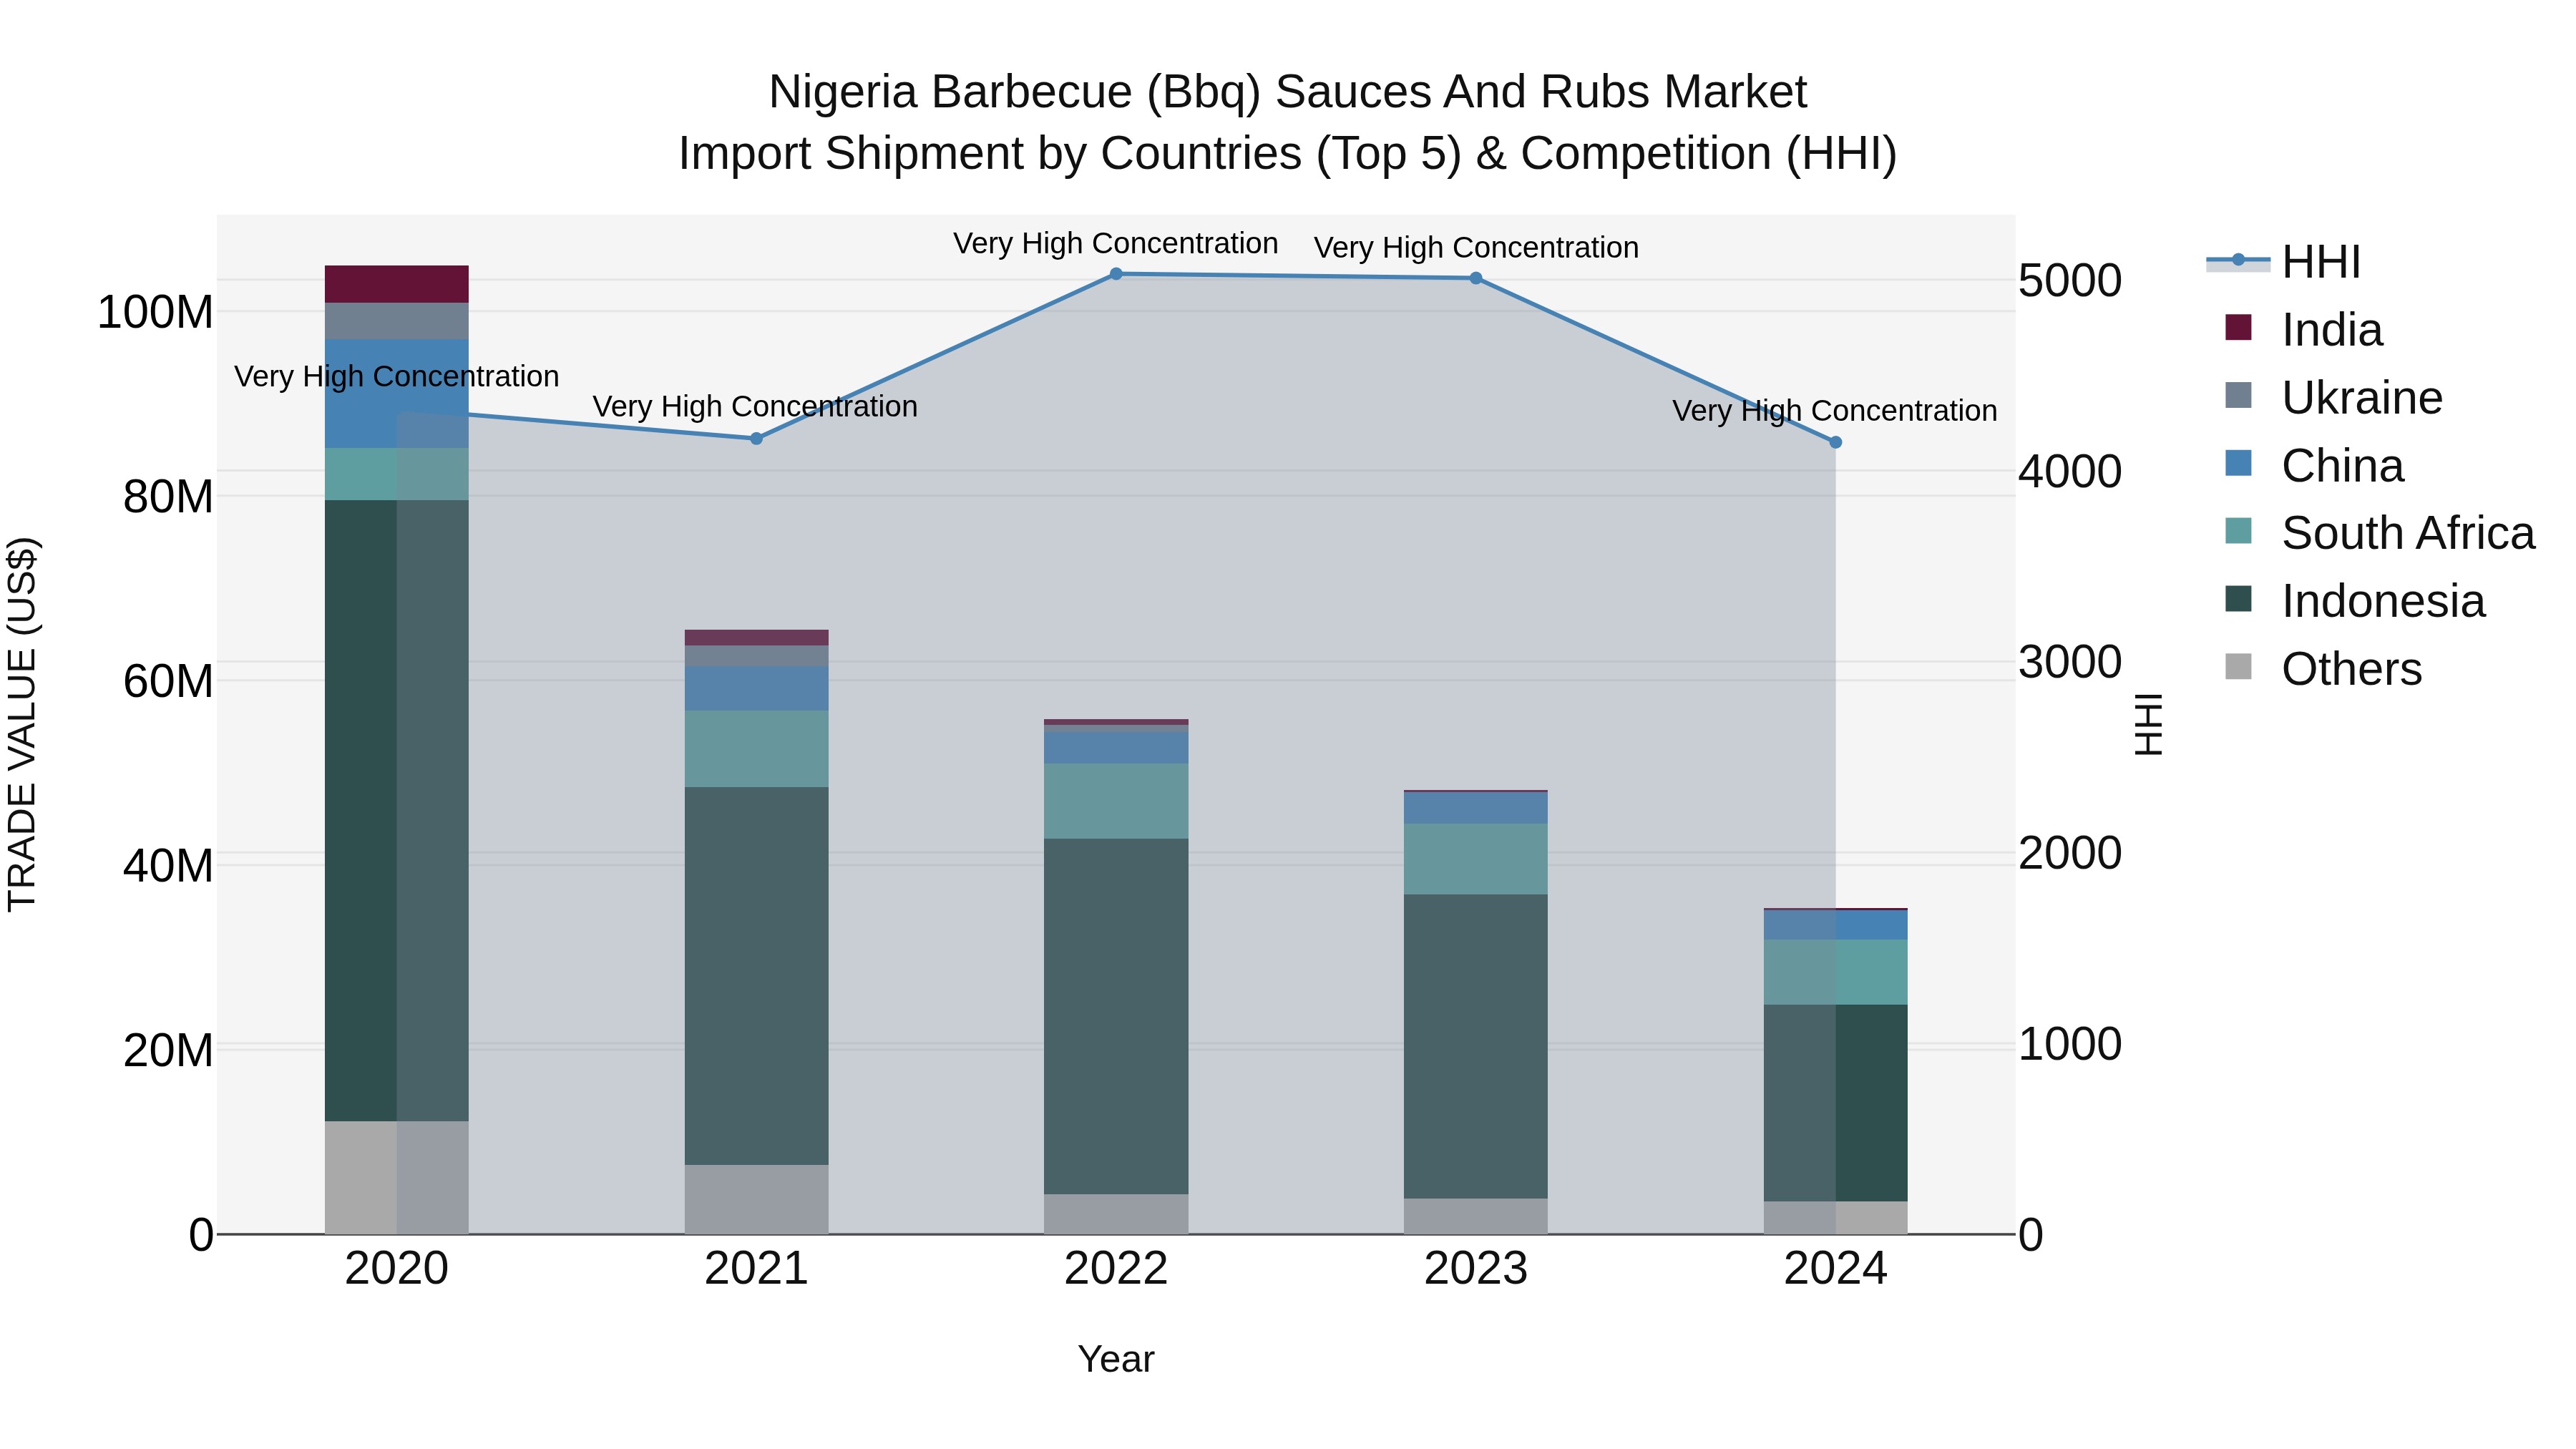
Task: Click the Indonesia segment of 2024 bar
Action: coord(1835,1103)
